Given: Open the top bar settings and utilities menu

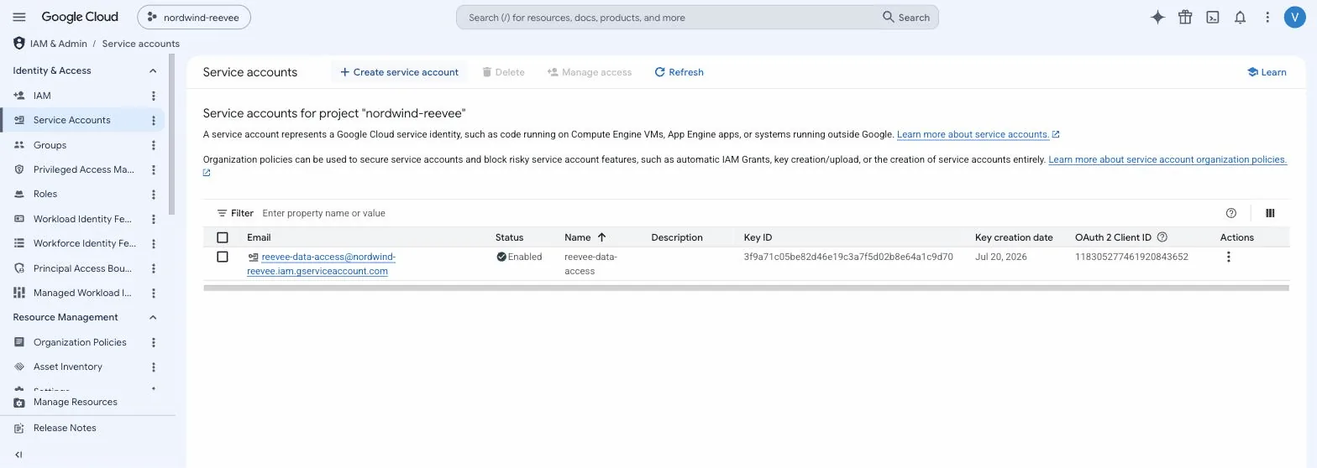Looking at the screenshot, I should point(1267,17).
